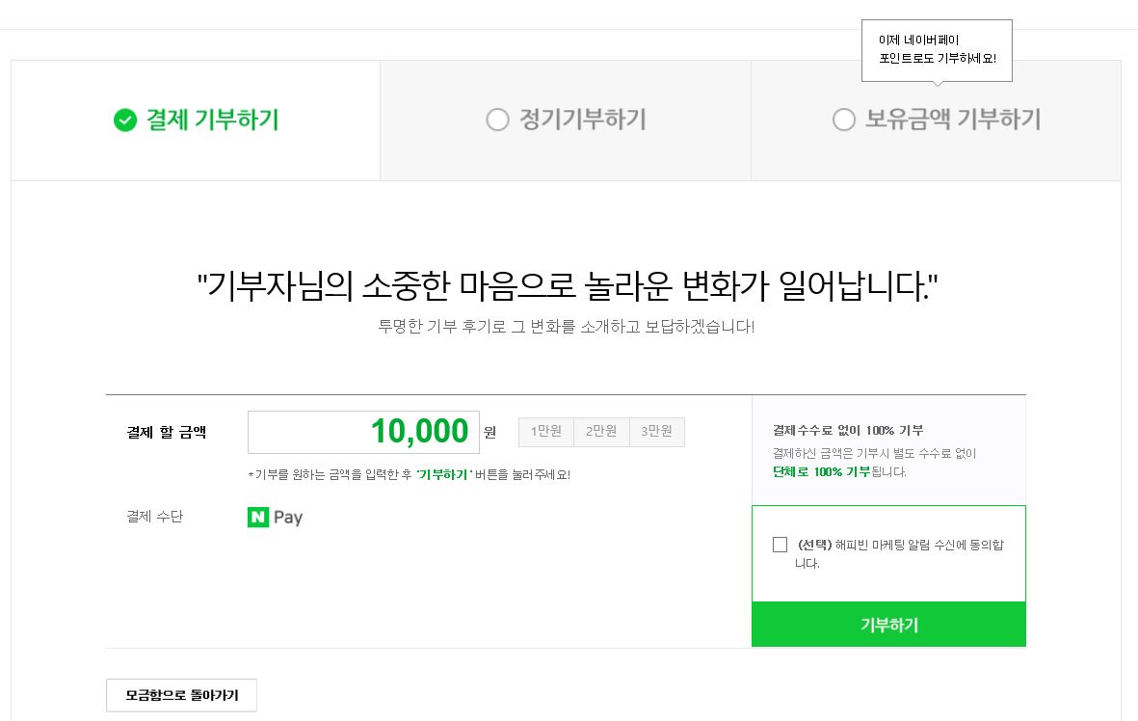
Task: Click the 결제 수단 label
Action: pos(155,517)
